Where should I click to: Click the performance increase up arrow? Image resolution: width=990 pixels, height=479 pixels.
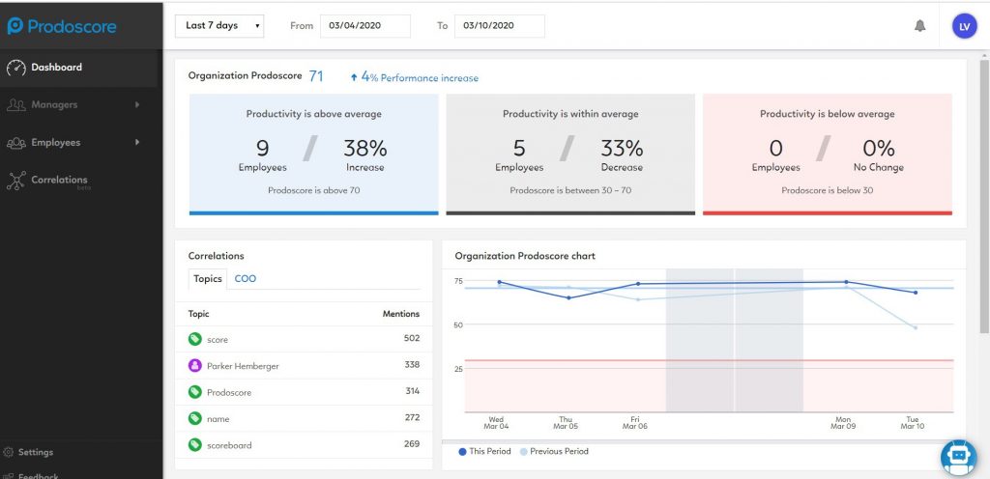[354, 77]
